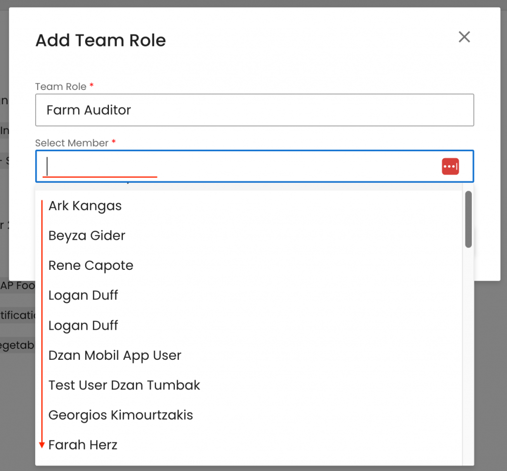Viewport: 507px width, 471px height.
Task: Choose Beyza Gider as the member
Action: 87,236
